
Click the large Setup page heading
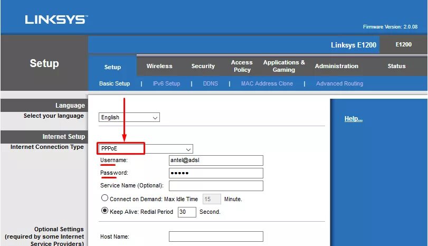[x=44, y=63]
